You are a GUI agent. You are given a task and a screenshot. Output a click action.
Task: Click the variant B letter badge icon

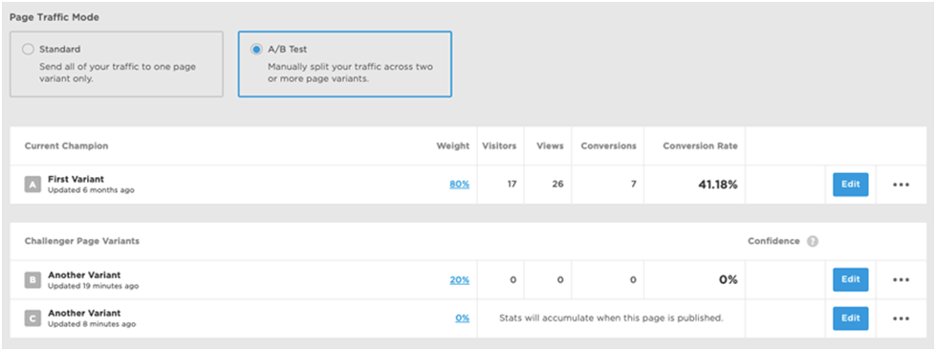pos(33,280)
